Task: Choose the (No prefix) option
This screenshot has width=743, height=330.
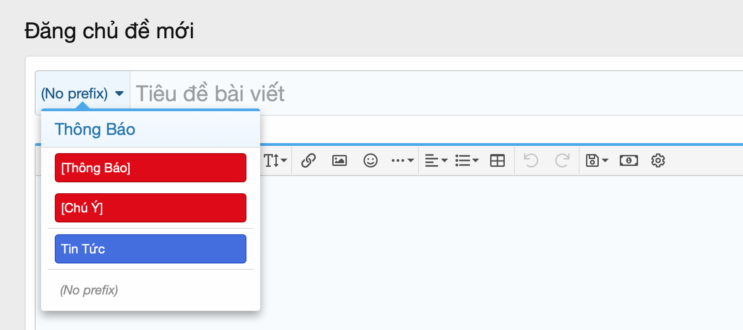Action: tap(89, 290)
